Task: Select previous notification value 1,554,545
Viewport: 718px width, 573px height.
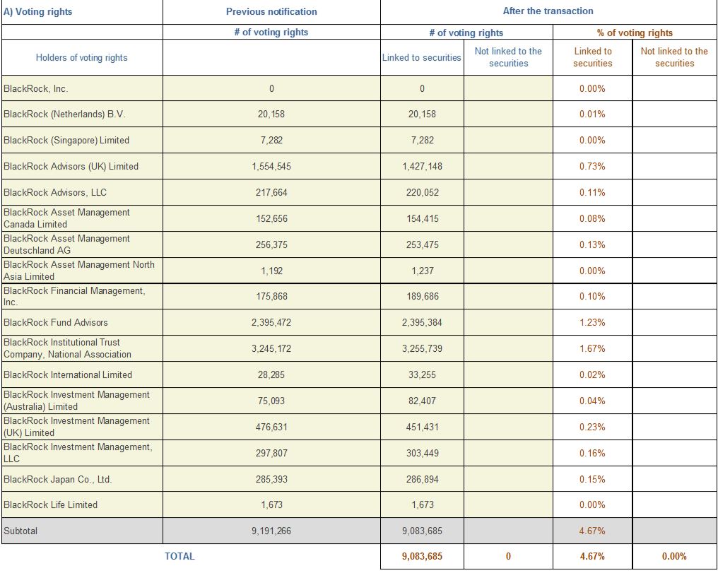Action: coord(271,167)
